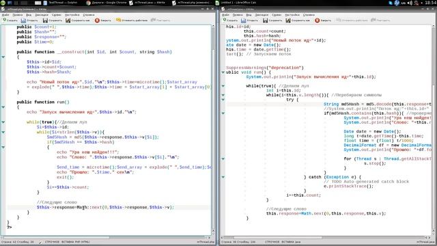Collapse __construct function fold marker in PHP code
This screenshot has height=246, width=437.
click(x=3, y=57)
